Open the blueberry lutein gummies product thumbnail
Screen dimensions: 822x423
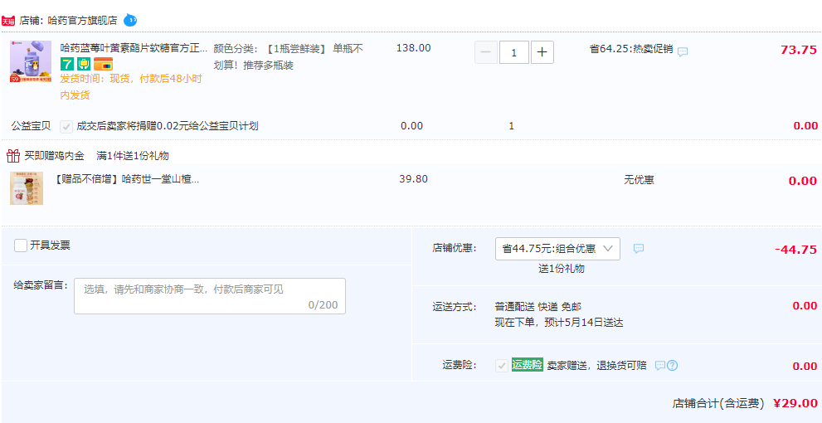coord(31,61)
